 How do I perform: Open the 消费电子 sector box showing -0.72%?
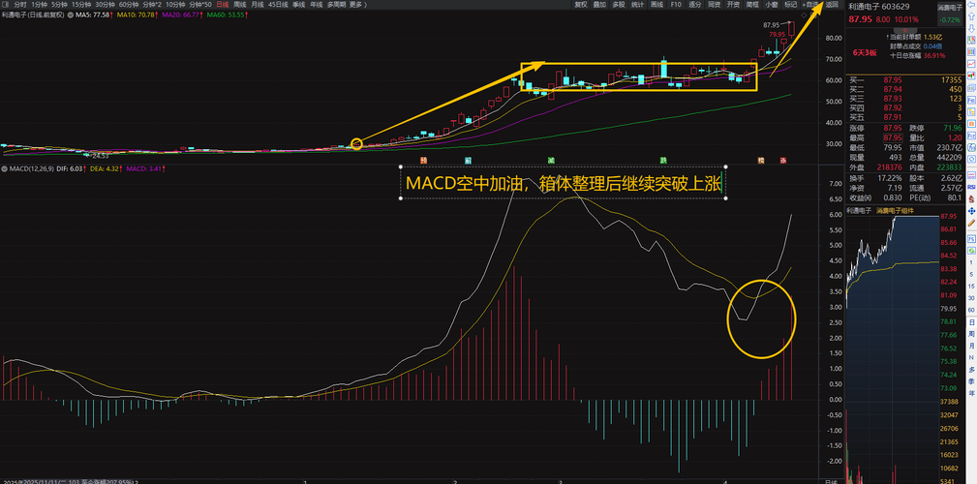tap(950, 14)
